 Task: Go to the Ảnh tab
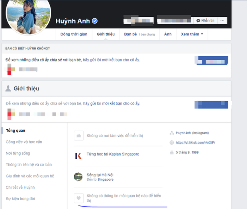click(x=168, y=34)
